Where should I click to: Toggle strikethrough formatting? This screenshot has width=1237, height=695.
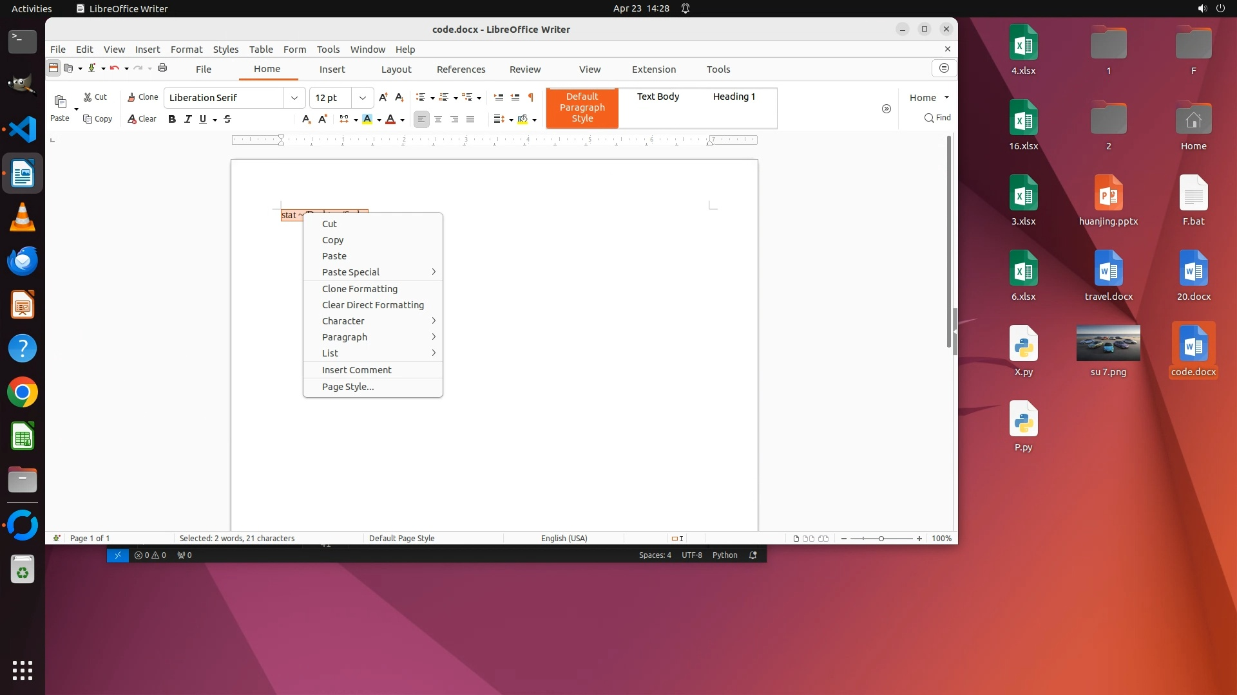(227, 119)
